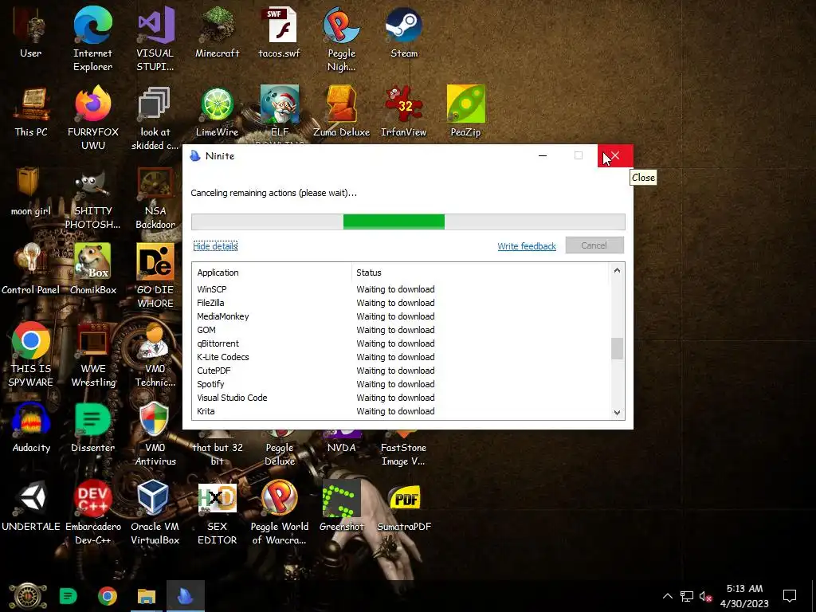This screenshot has width=816, height=612.
Task: Select the VMO Antivirus shield icon
Action: click(x=155, y=434)
